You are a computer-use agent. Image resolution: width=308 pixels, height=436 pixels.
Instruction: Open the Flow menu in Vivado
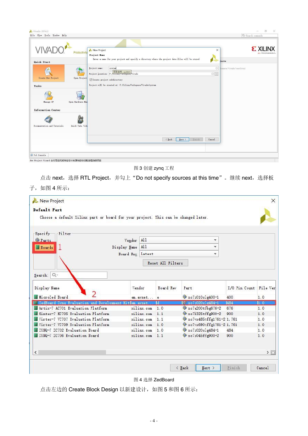tap(40, 36)
